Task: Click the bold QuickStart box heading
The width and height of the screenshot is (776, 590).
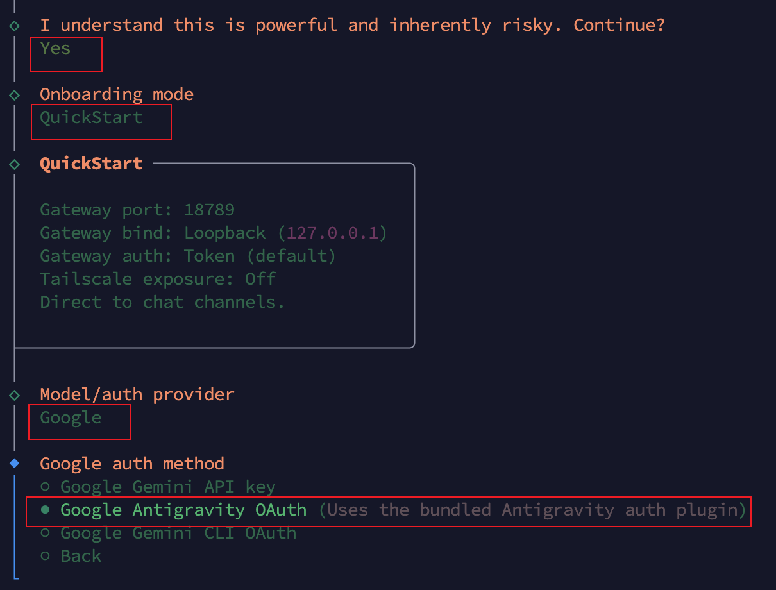Action: click(91, 164)
